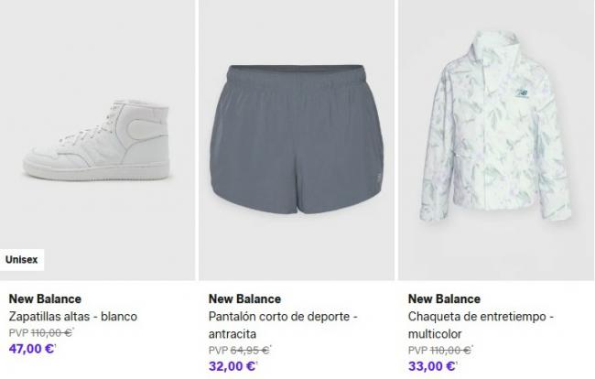The height and width of the screenshot is (379, 595).
Task: Click the NB logo on the jacket
Action: point(522,93)
